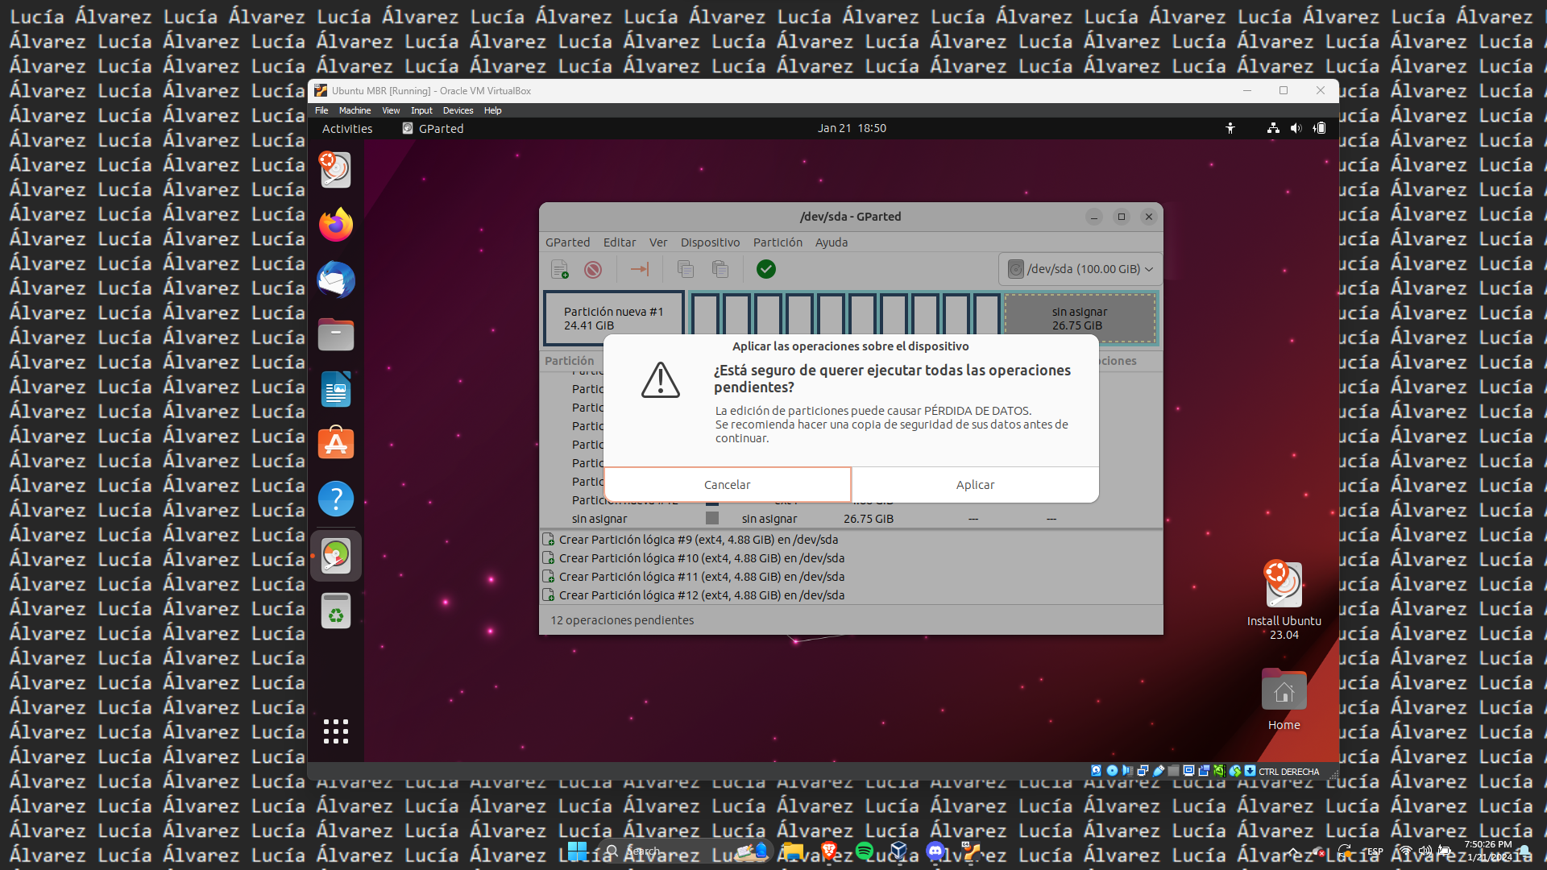Click the new partition toolbar icon
This screenshot has height=870, width=1547.
559,269
